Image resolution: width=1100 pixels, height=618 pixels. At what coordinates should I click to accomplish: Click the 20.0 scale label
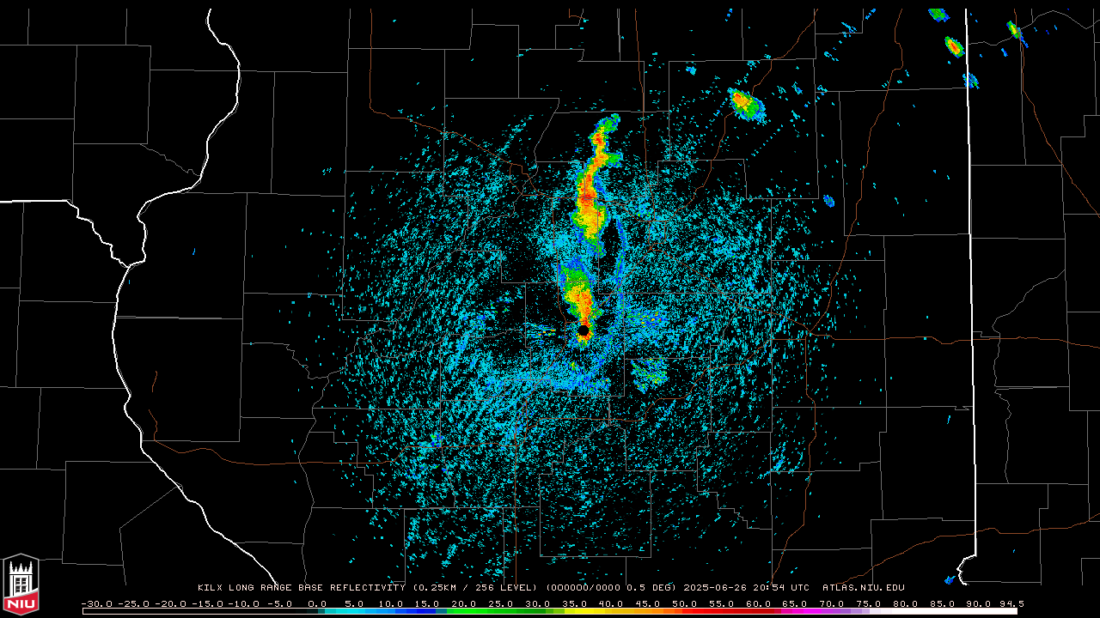[x=464, y=603]
